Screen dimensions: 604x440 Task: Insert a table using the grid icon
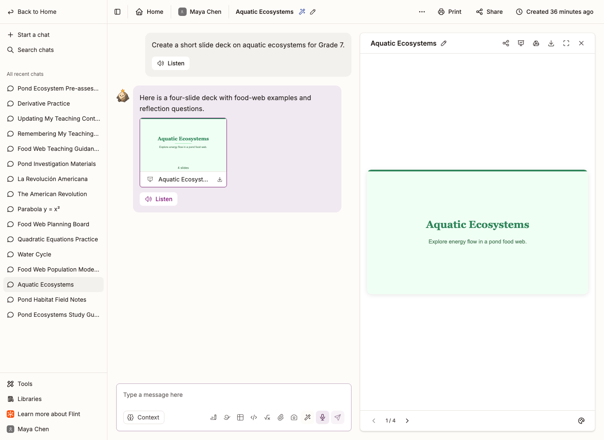[240, 417]
